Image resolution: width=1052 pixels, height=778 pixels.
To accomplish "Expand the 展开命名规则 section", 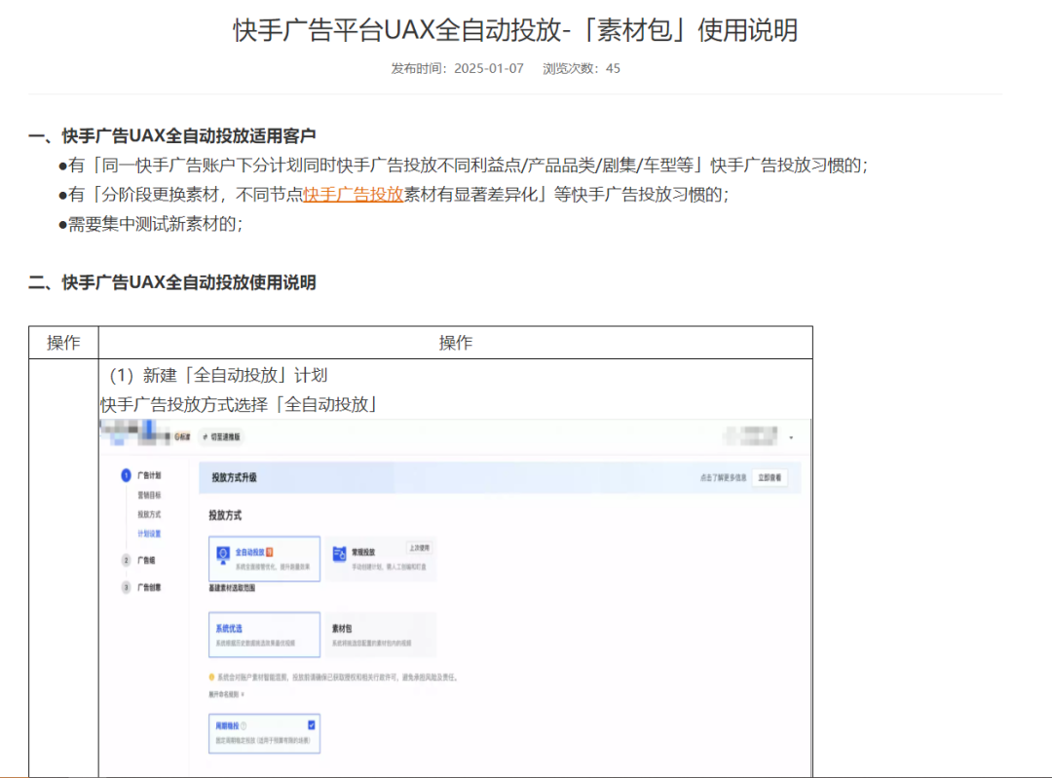I will [226, 694].
